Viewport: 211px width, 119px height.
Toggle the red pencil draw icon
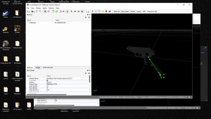[x=92, y=12]
